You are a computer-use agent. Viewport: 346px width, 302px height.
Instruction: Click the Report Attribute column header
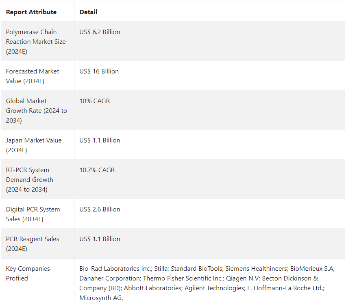[x=31, y=12]
